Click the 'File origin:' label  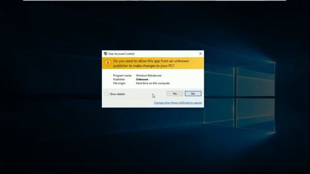pos(120,83)
